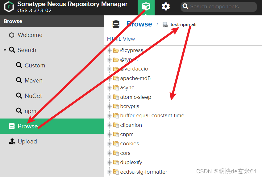Viewport: 262px width, 177px height.
Task: Expand the cors package node
Action: (x=110, y=153)
